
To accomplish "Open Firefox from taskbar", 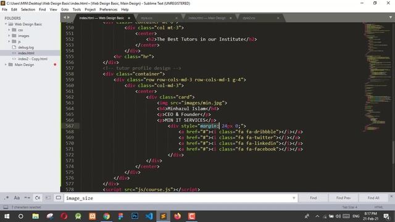I will (x=177, y=216).
